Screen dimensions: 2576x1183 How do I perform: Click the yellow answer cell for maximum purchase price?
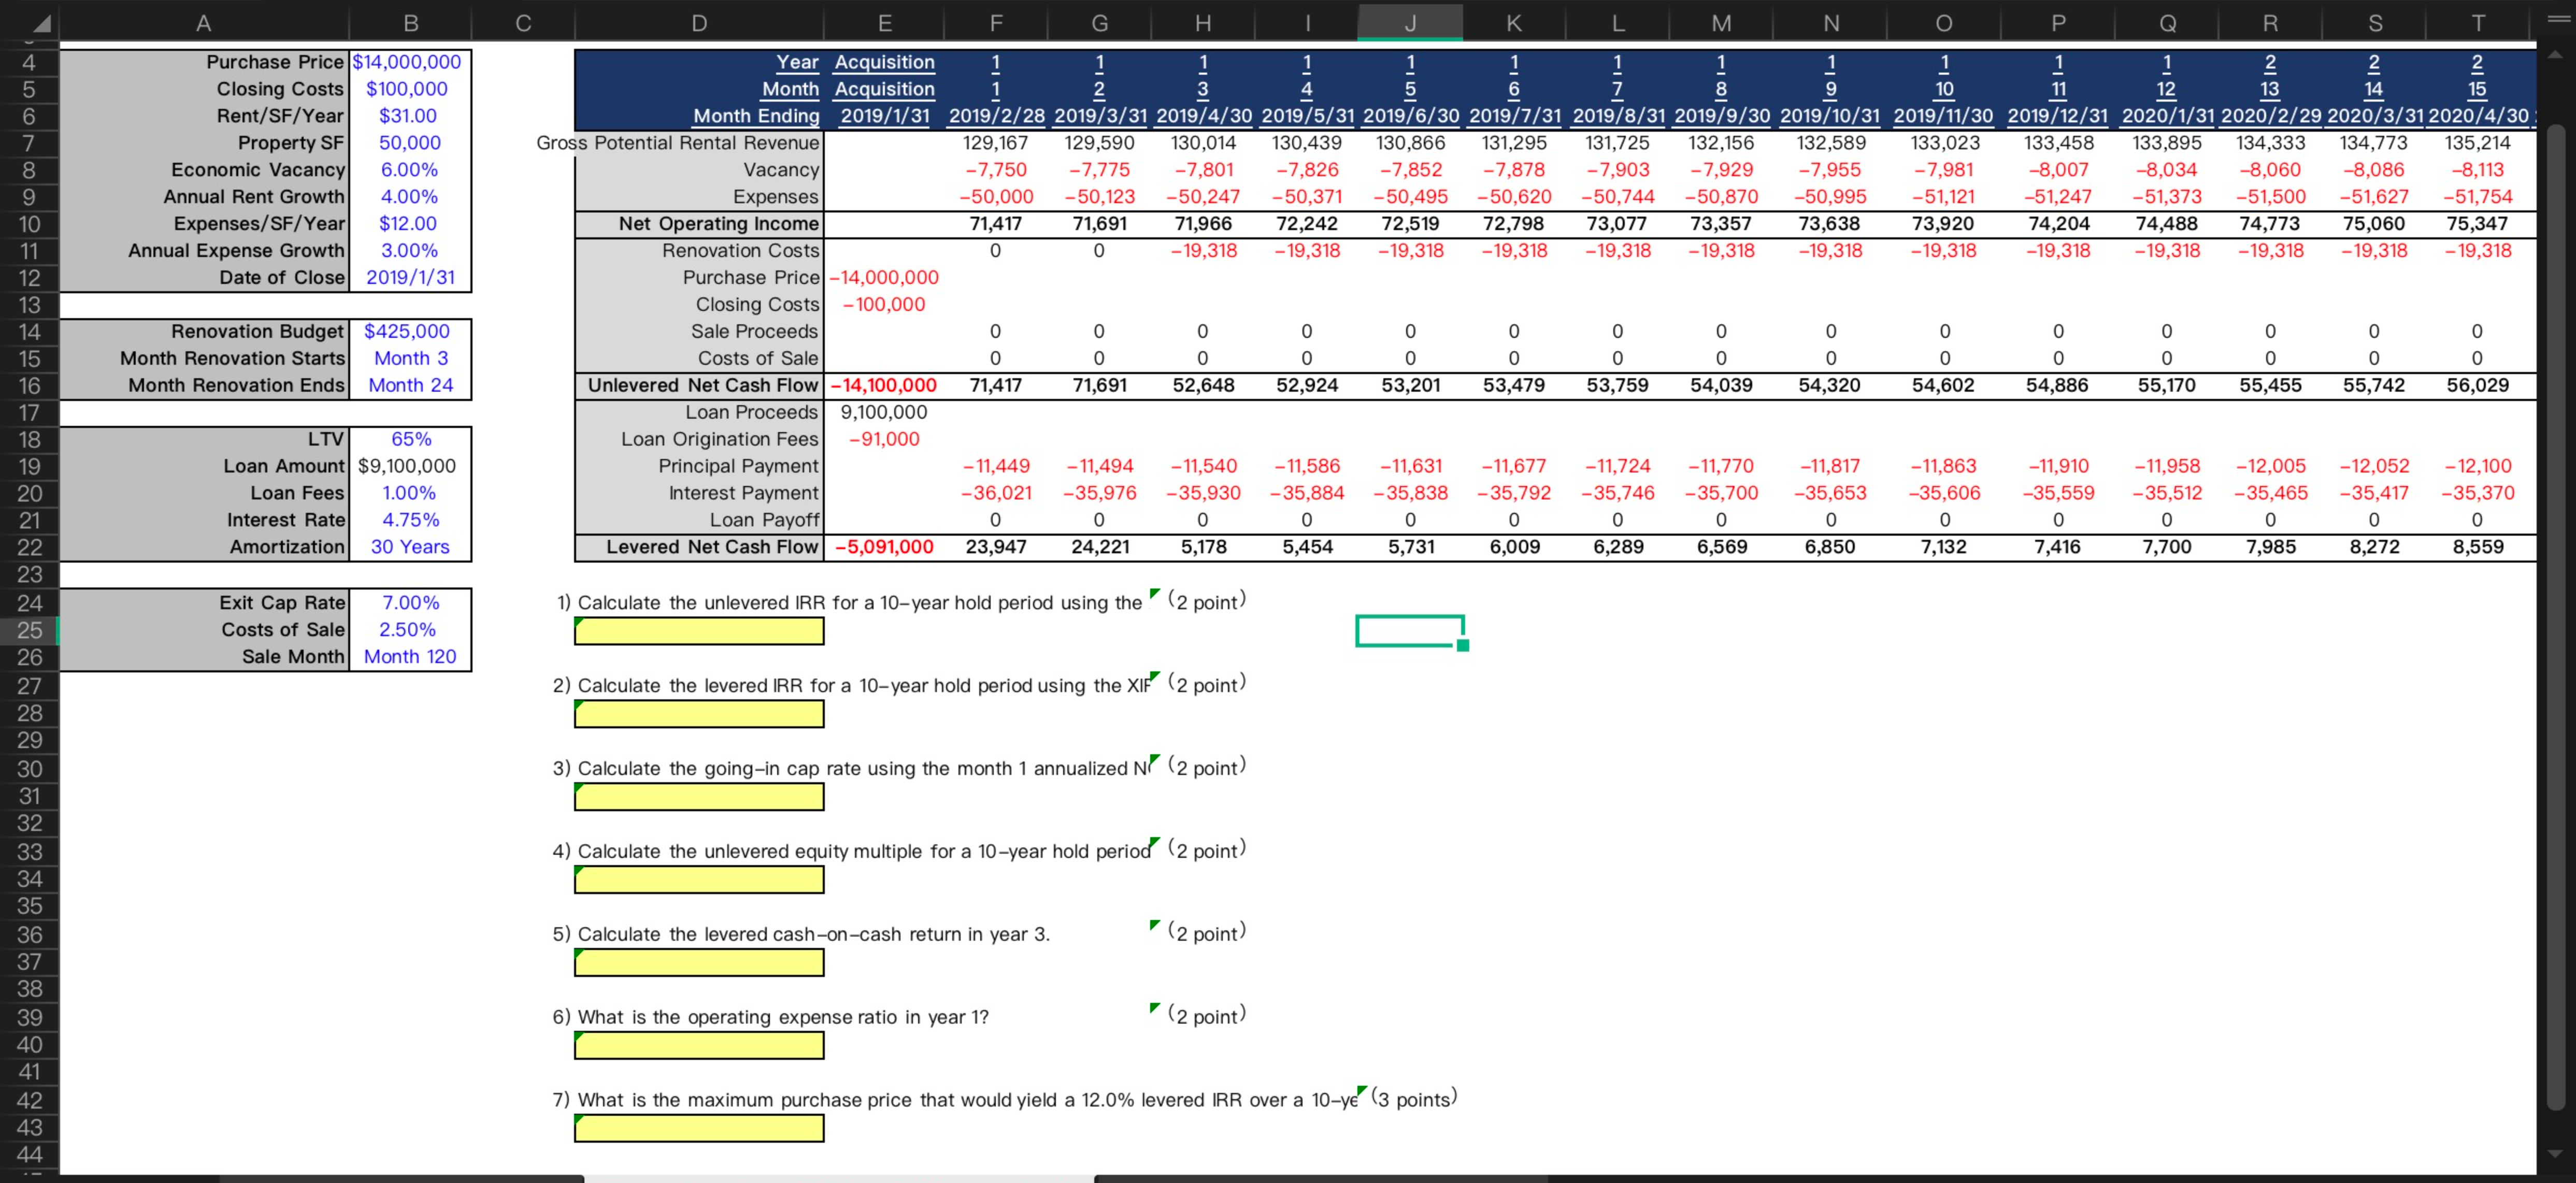699,1128
